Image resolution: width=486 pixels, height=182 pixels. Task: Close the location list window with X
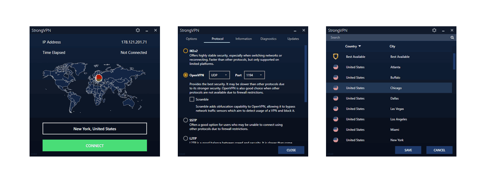click(x=452, y=30)
